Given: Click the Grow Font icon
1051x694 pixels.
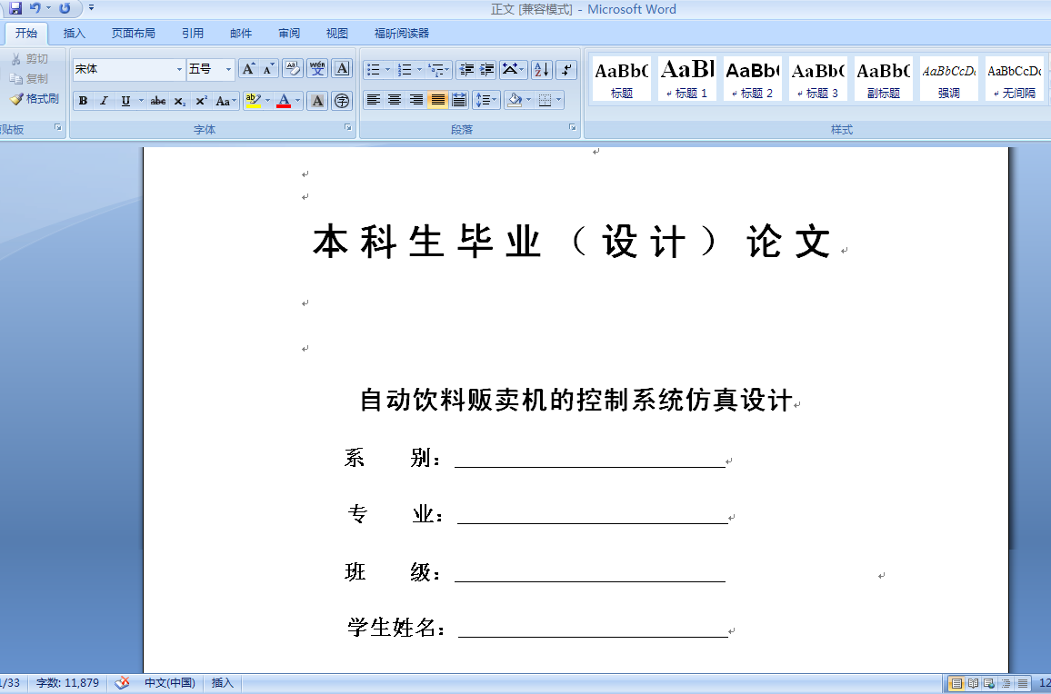Looking at the screenshot, I should point(249,69).
